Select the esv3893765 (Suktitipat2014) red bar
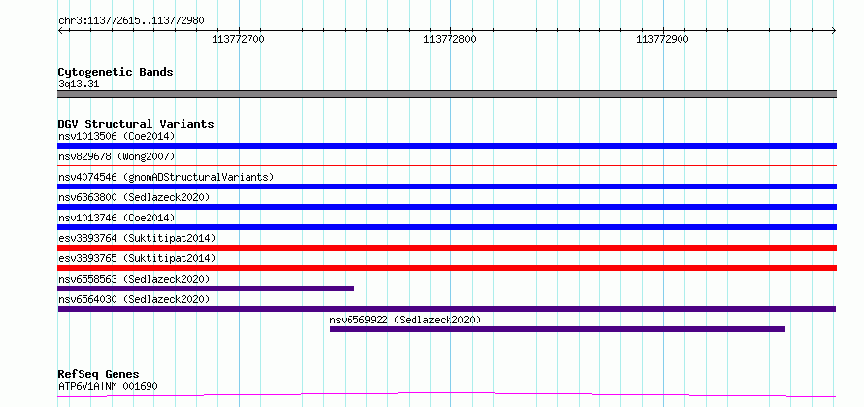864x407 pixels. [447, 268]
